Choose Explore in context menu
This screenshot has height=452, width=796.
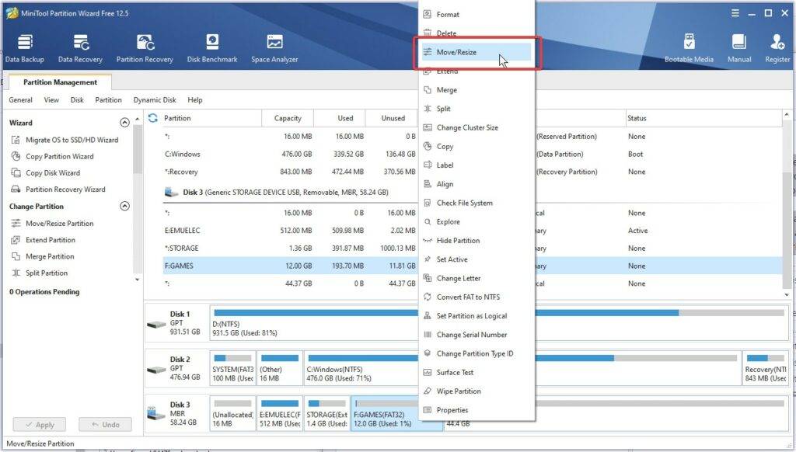point(477,221)
